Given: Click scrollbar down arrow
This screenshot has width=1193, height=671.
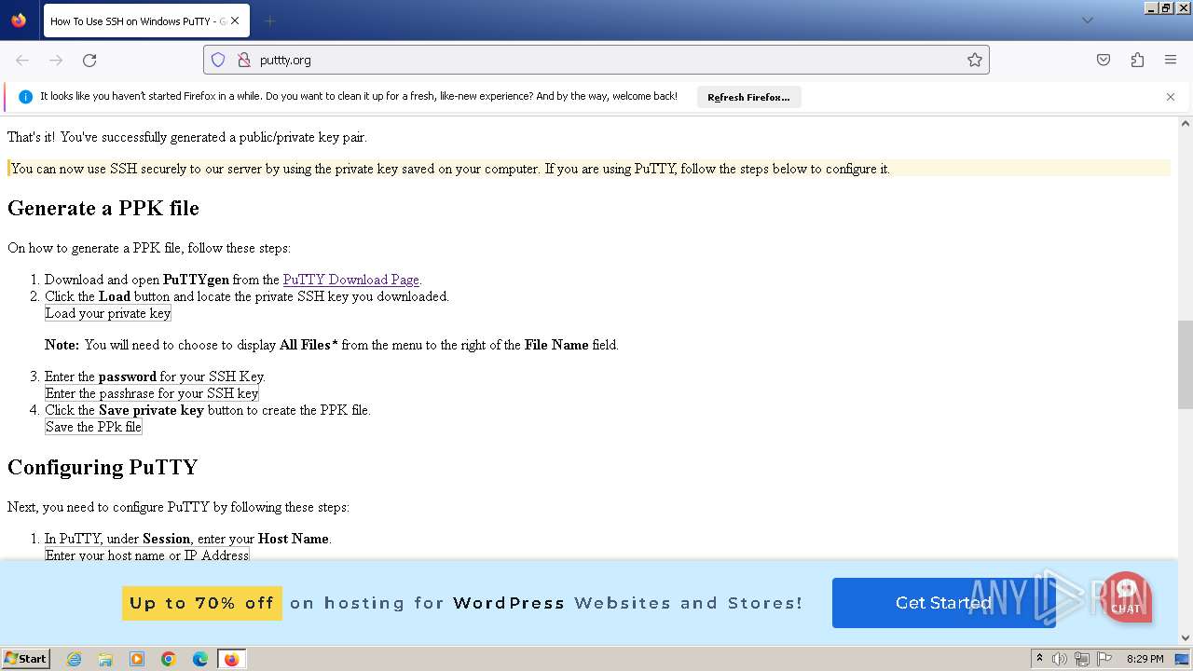Looking at the screenshot, I should pyautogui.click(x=1186, y=637).
